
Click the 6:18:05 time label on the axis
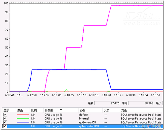pos(69,95)
